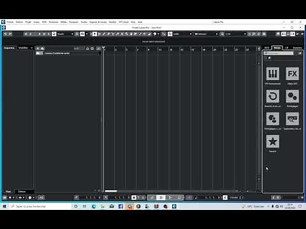Click the horizontal scrollbar under the timeline
306x229 pixels.
click(x=111, y=191)
